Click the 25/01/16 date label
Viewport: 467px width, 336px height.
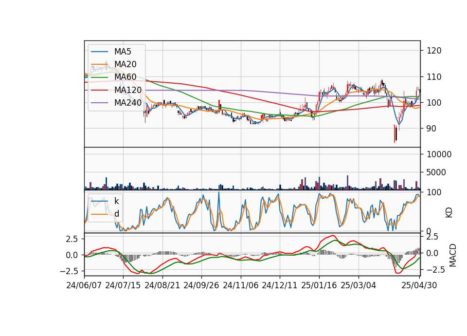pos(319,285)
